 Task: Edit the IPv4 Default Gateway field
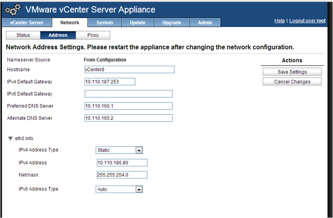click(110, 82)
